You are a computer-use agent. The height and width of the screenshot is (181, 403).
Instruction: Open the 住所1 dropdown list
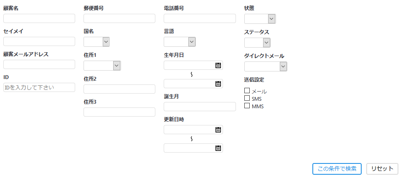pos(102,66)
